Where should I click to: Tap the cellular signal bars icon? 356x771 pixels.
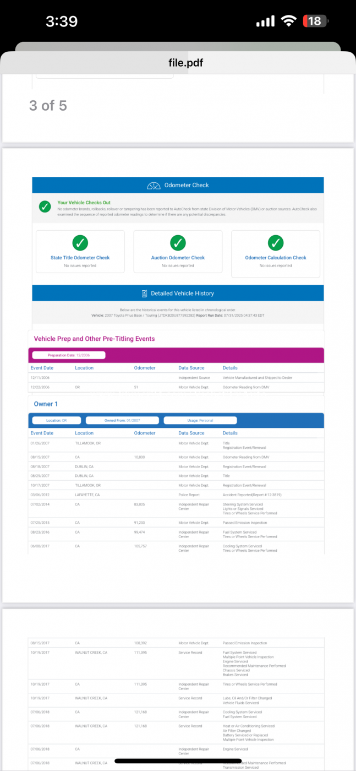pos(265,21)
